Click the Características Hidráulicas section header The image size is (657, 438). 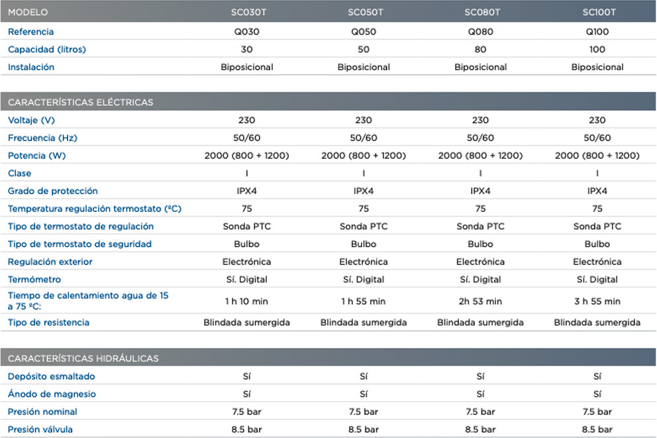[83, 358]
